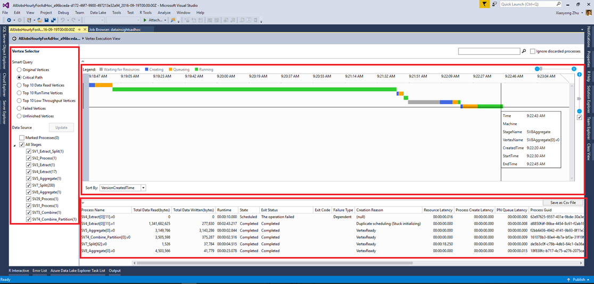Open the Navigate Backward history dropdown arrow
This screenshot has width=594, height=284.
14,20
